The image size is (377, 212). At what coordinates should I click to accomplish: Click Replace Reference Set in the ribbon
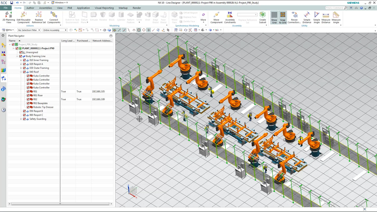[39, 17]
